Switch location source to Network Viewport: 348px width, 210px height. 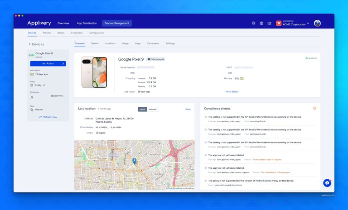[x=153, y=109]
